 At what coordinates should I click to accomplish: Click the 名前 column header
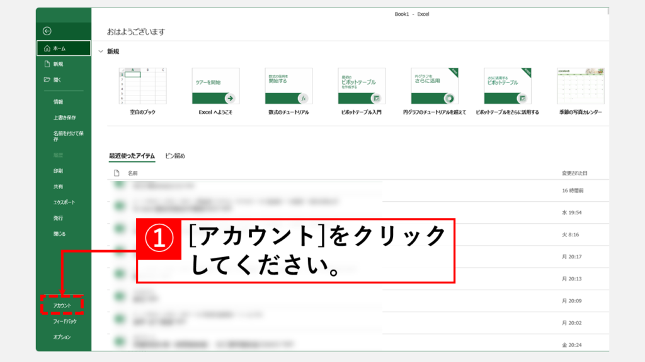pos(132,173)
